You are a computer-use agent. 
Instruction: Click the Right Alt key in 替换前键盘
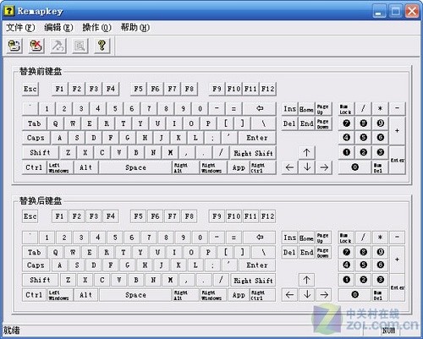click(185, 167)
